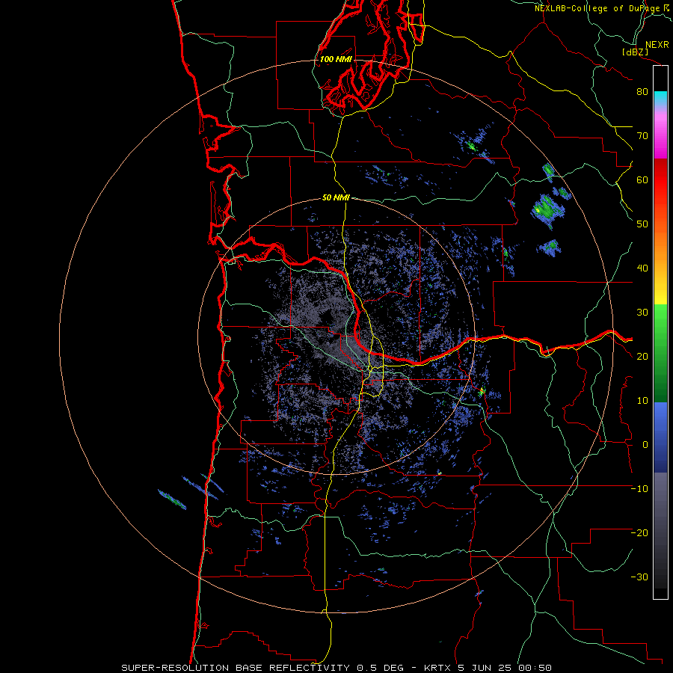Click the 80 value on the dBZ scale
The height and width of the screenshot is (673, 673).
coord(642,91)
